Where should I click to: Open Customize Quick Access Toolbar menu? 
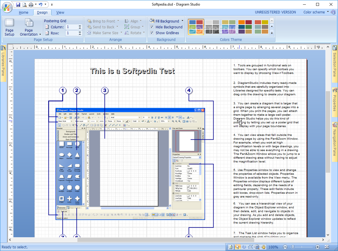tap(52, 4)
